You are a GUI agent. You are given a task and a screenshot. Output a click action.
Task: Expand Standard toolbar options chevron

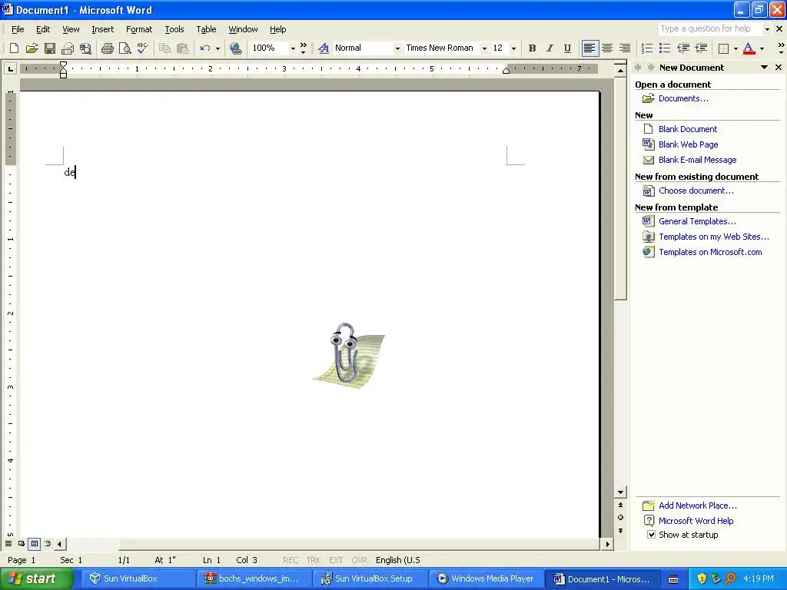[x=303, y=48]
